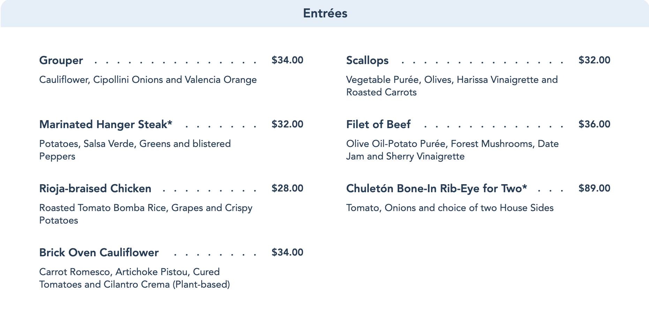The image size is (649, 312).
Task: Click the Vegetable Purée, Olives description
Action: click(452, 86)
